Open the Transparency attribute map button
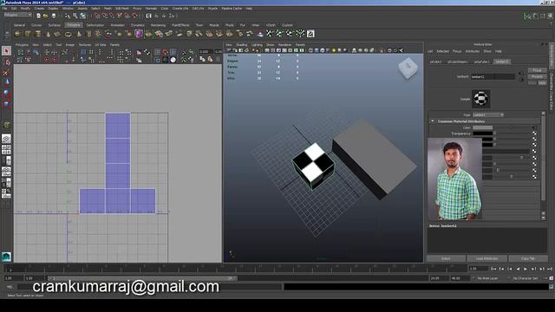 tap(534, 133)
